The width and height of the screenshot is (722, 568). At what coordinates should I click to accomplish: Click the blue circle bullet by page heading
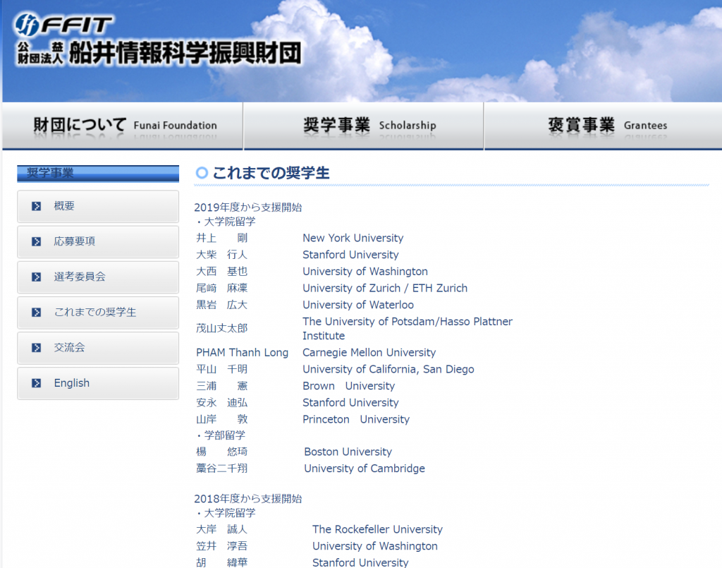(202, 173)
